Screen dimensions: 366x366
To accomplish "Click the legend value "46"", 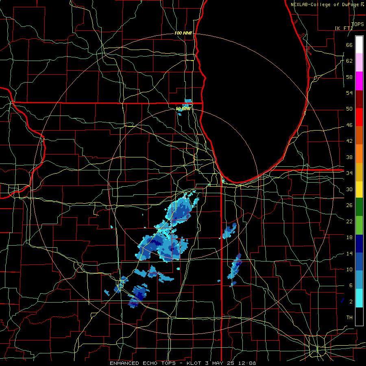I will pyautogui.click(x=349, y=125).
